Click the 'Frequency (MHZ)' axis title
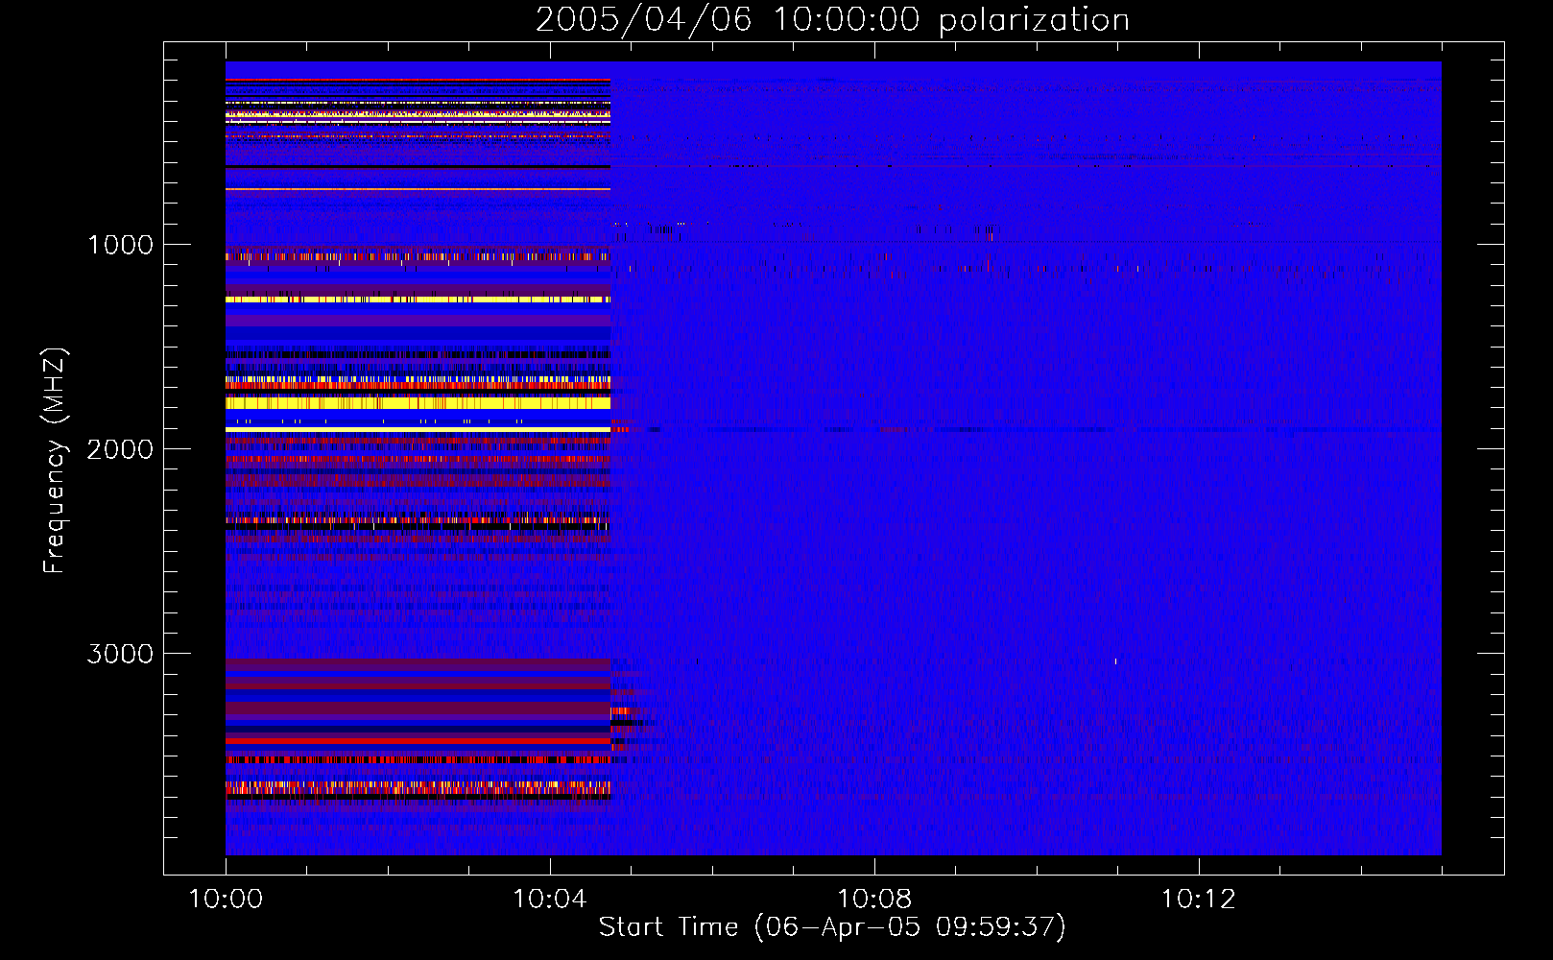1553x960 pixels. pos(54,461)
